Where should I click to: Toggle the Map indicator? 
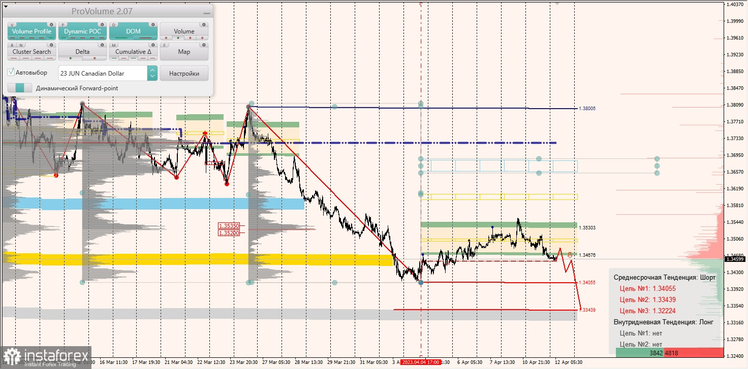coord(184,52)
